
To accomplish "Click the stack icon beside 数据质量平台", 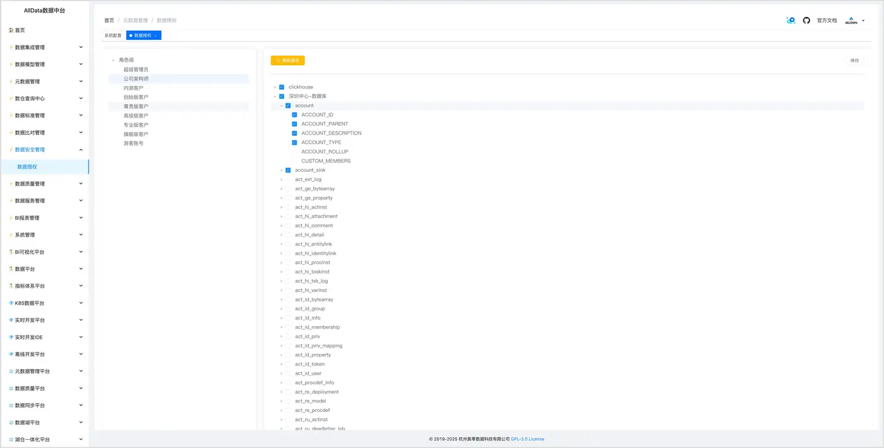I will (x=11, y=389).
